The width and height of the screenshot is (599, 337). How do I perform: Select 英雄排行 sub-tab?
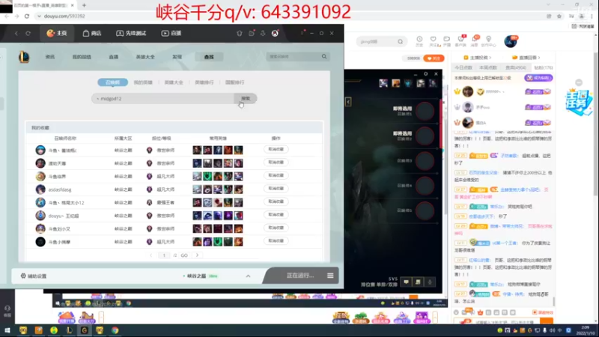[204, 82]
